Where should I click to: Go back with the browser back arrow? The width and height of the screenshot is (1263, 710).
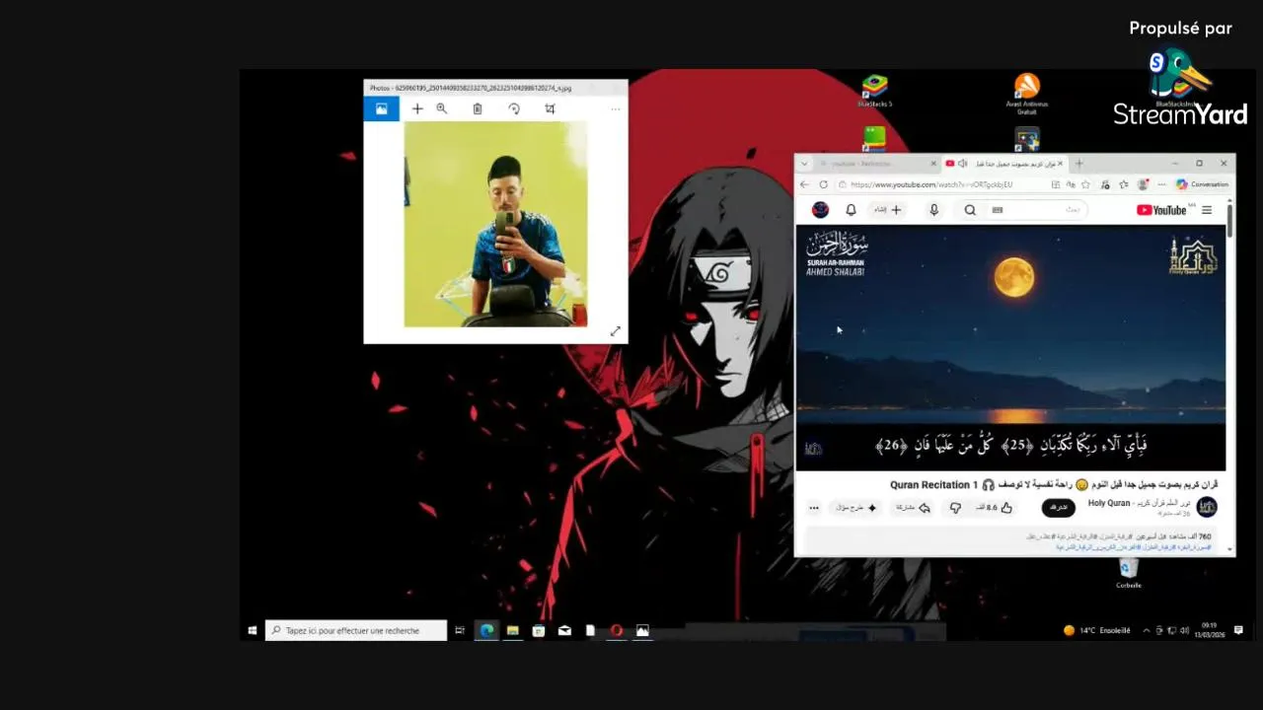[x=804, y=184]
